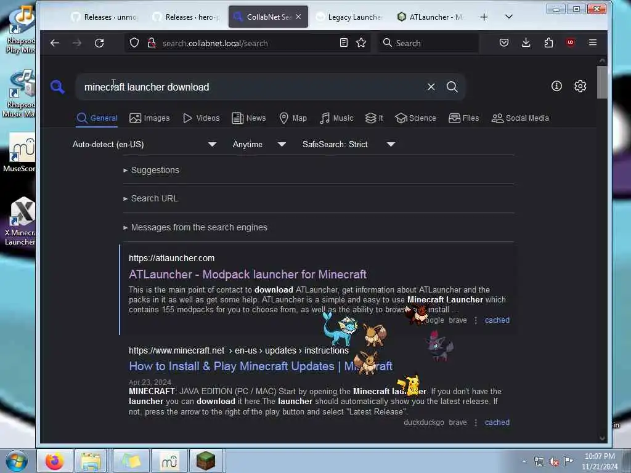631x473 pixels.
Task: Open the Minecraft block taskbar icon
Action: click(206, 461)
